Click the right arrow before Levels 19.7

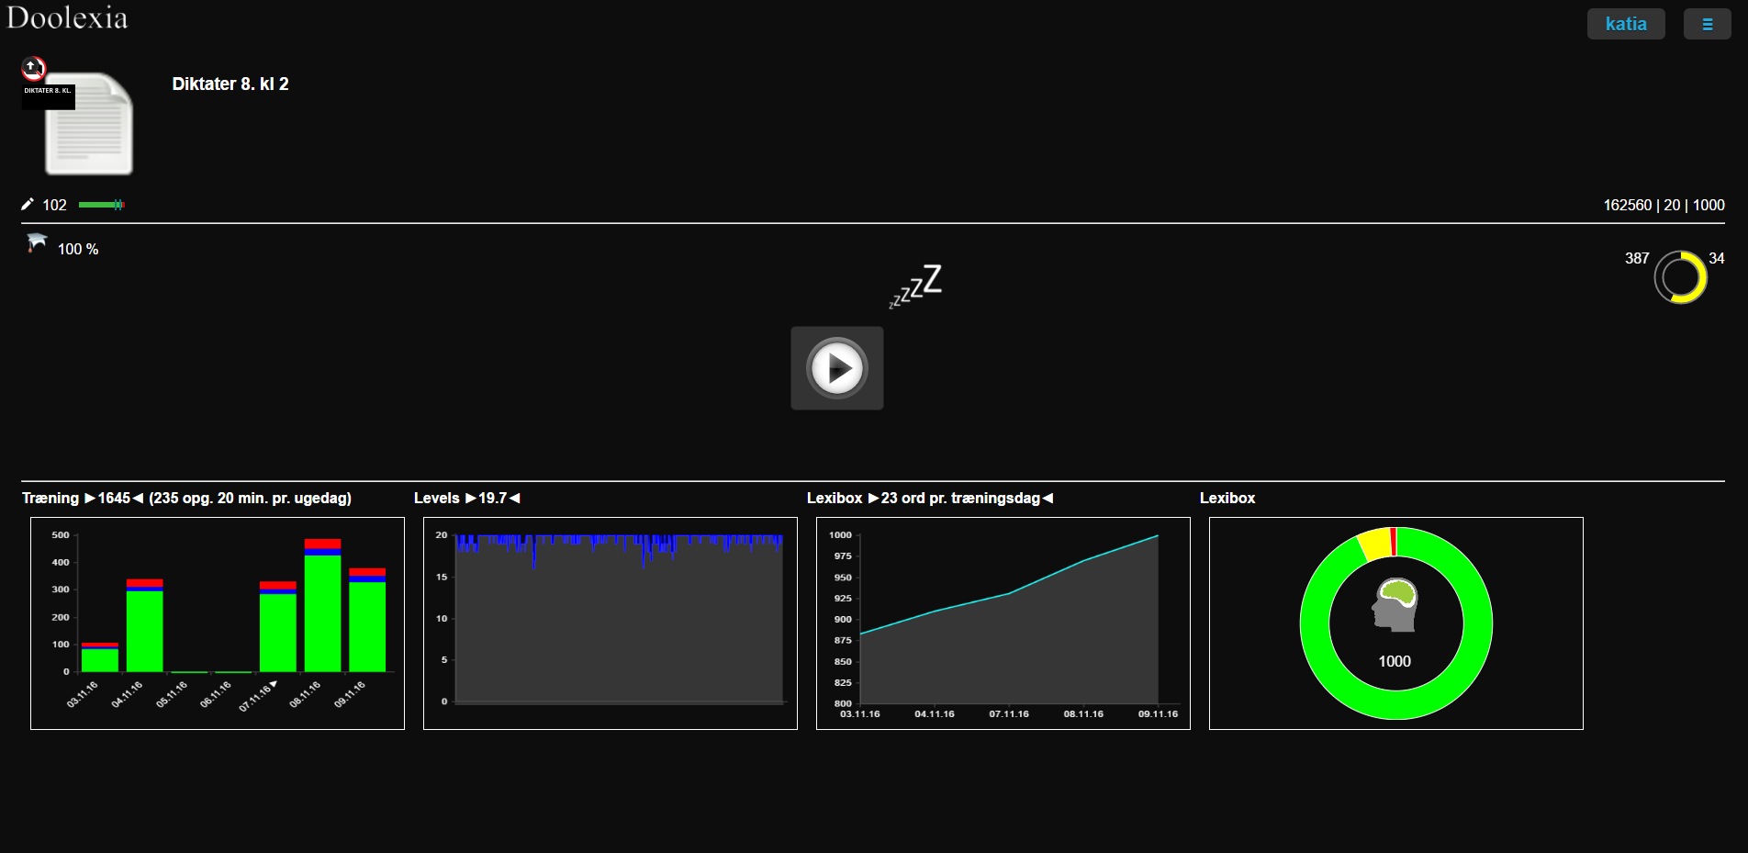click(471, 498)
